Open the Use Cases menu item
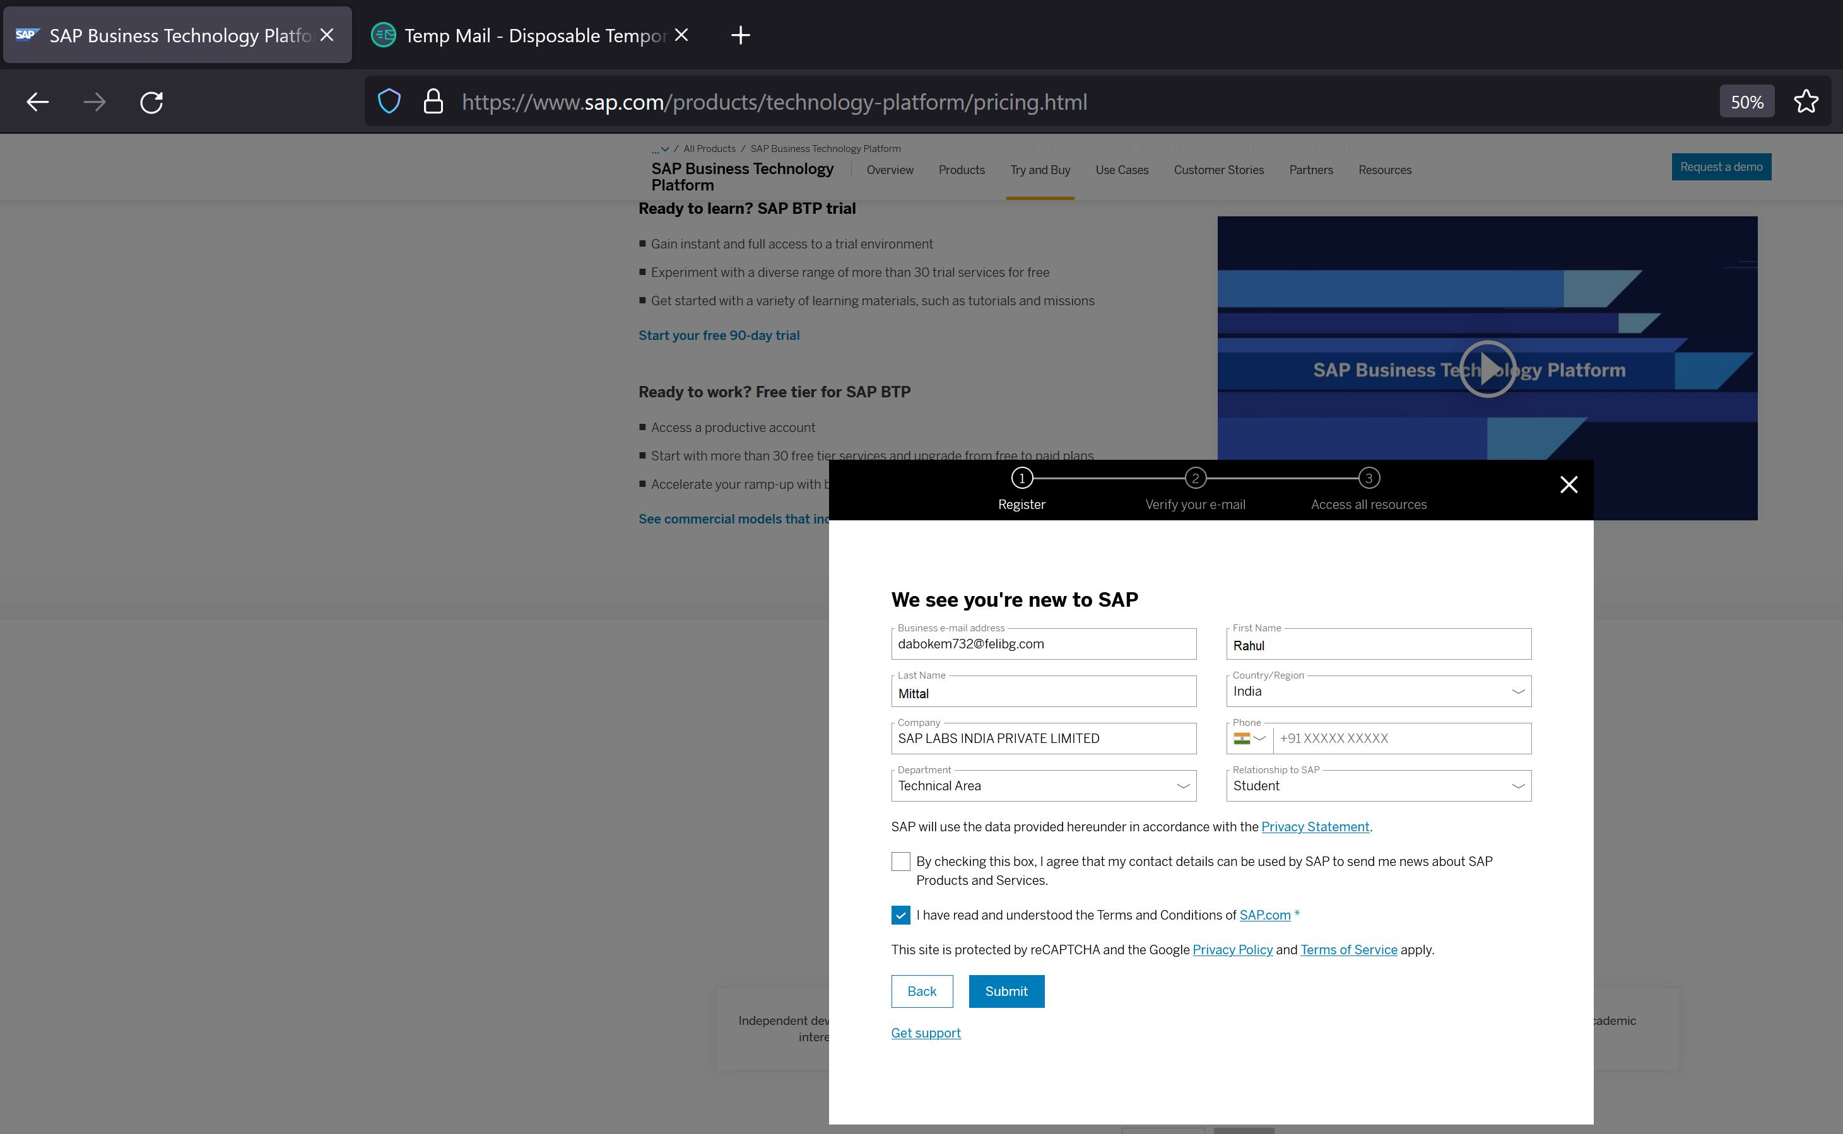 click(x=1121, y=170)
